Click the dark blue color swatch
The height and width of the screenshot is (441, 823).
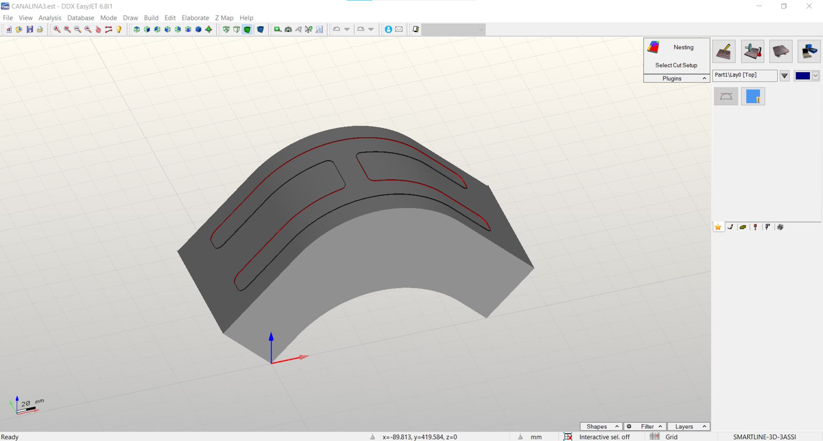coord(803,76)
